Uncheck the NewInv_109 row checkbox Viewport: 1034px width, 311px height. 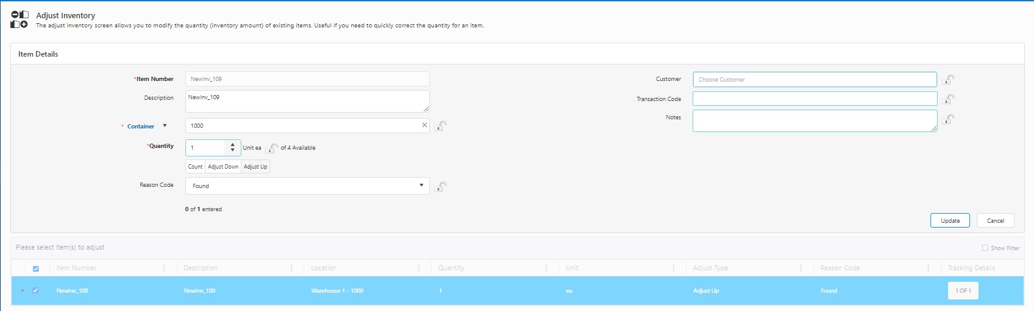pos(36,291)
